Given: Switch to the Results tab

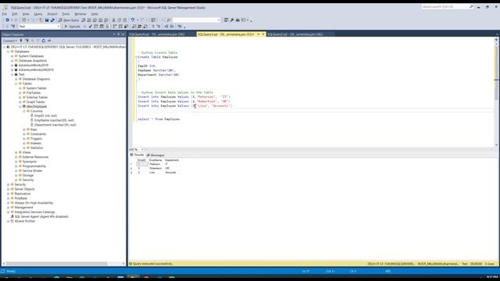Looking at the screenshot, I should pos(137,155).
